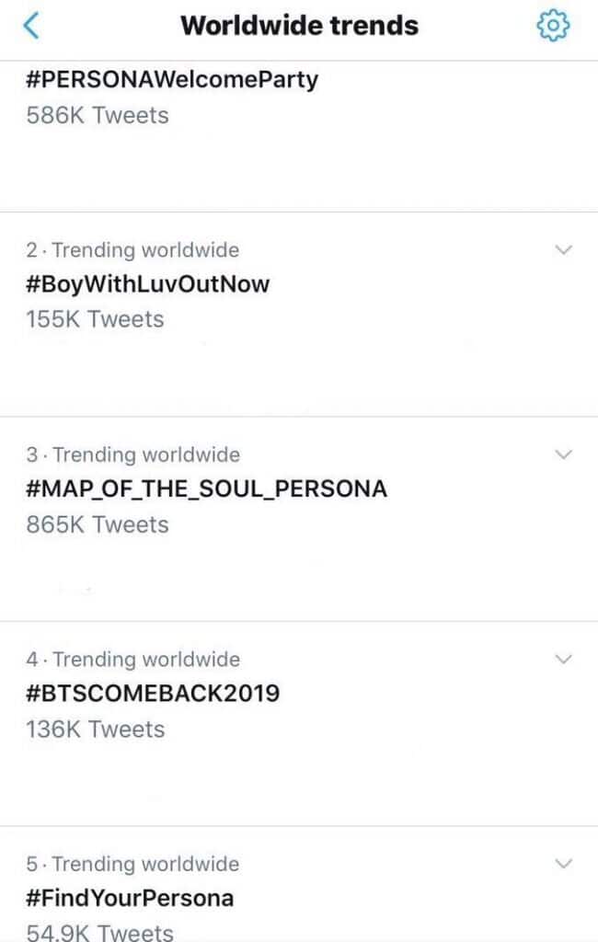Click the "Worldwide trends" header title
The width and height of the screenshot is (598, 942).
click(299, 26)
